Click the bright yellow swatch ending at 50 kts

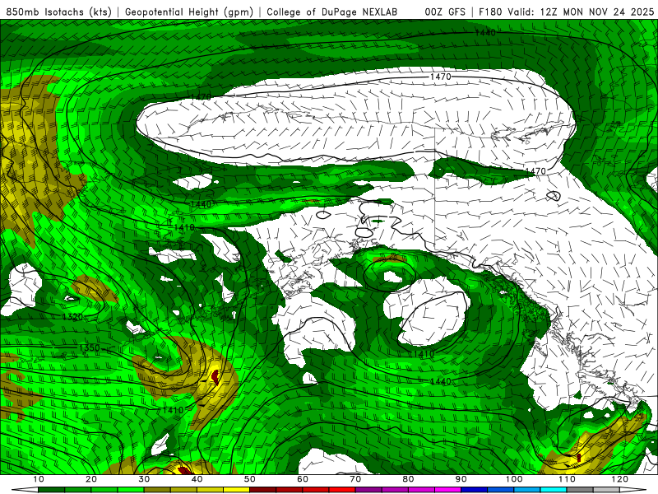236,490
